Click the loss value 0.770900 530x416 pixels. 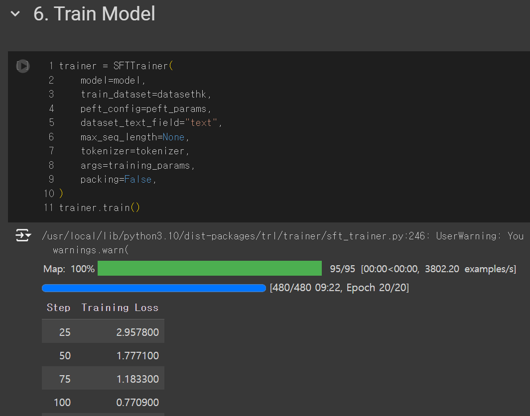(x=137, y=403)
